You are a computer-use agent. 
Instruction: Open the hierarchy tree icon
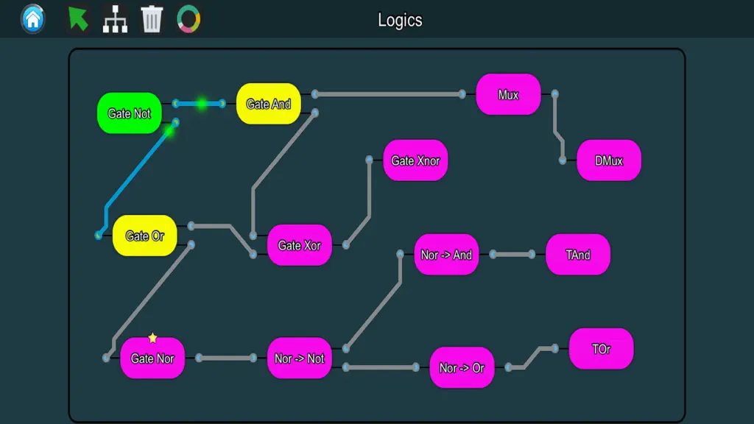(x=115, y=19)
